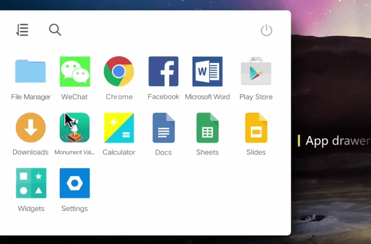Open the Settings app
371x244 pixels.
point(75,183)
